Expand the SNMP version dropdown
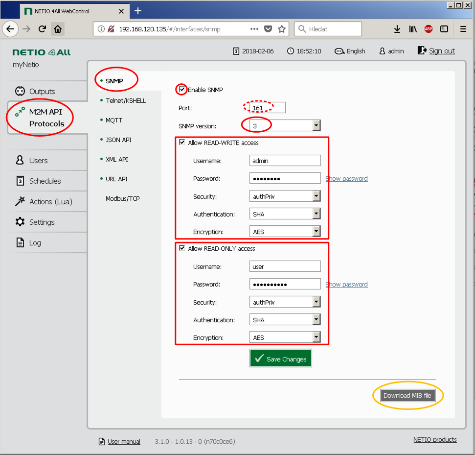475x455 pixels. (317, 126)
